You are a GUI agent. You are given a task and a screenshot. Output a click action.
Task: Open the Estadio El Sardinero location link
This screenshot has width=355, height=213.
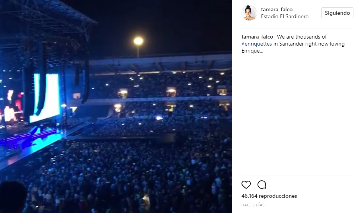(x=284, y=17)
